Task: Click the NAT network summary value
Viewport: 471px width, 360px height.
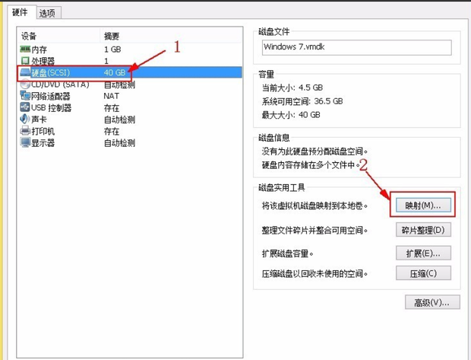Action: pyautogui.click(x=111, y=96)
